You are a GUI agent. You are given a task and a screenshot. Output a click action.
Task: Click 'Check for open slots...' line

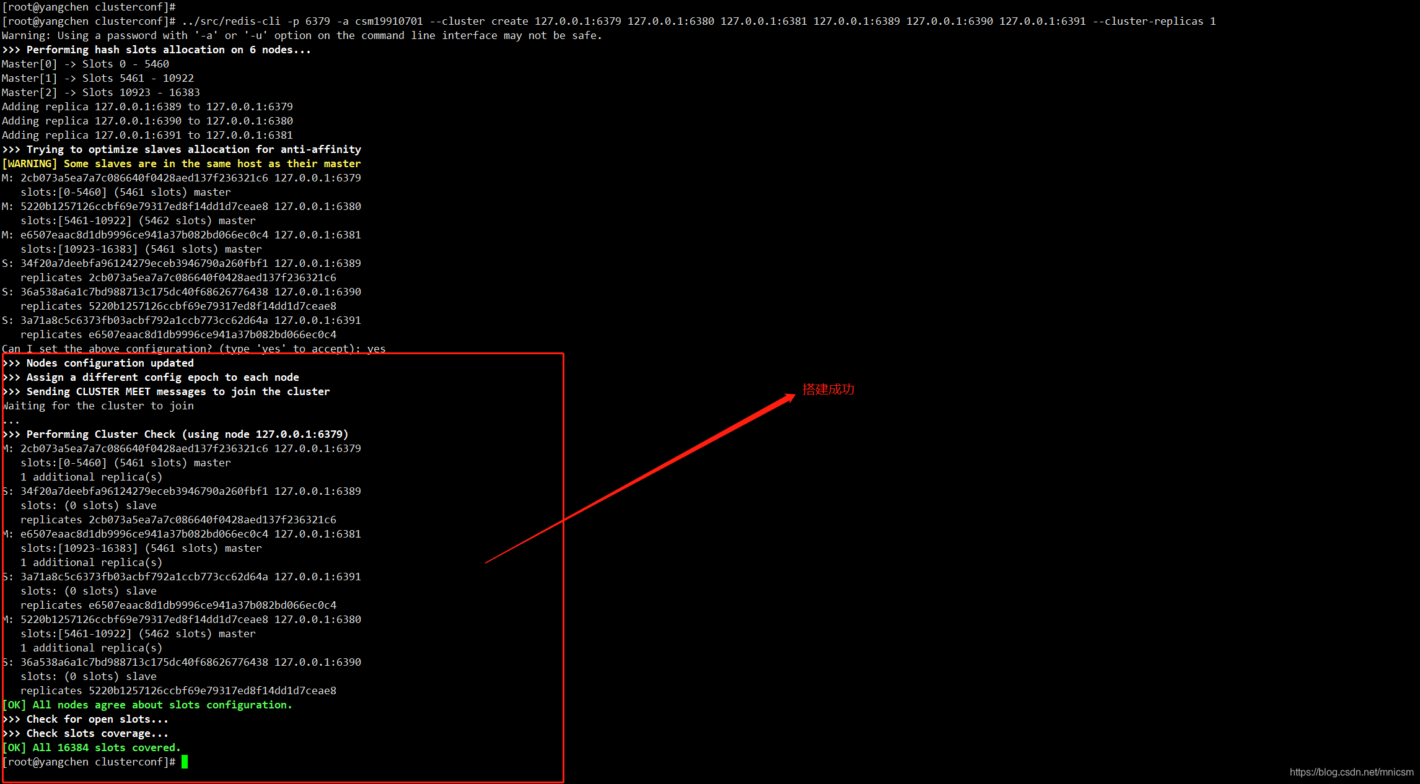(86, 719)
